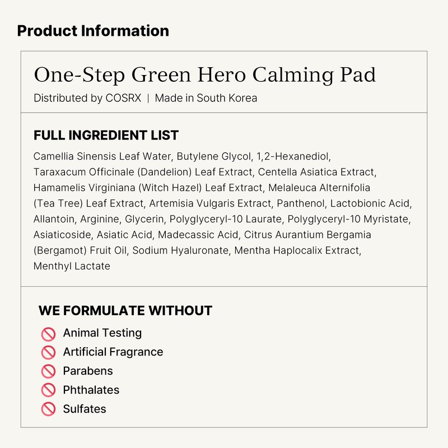Click the prohibition icon beside Animal Testing
This screenshot has height=448, width=448.
pos(49,333)
